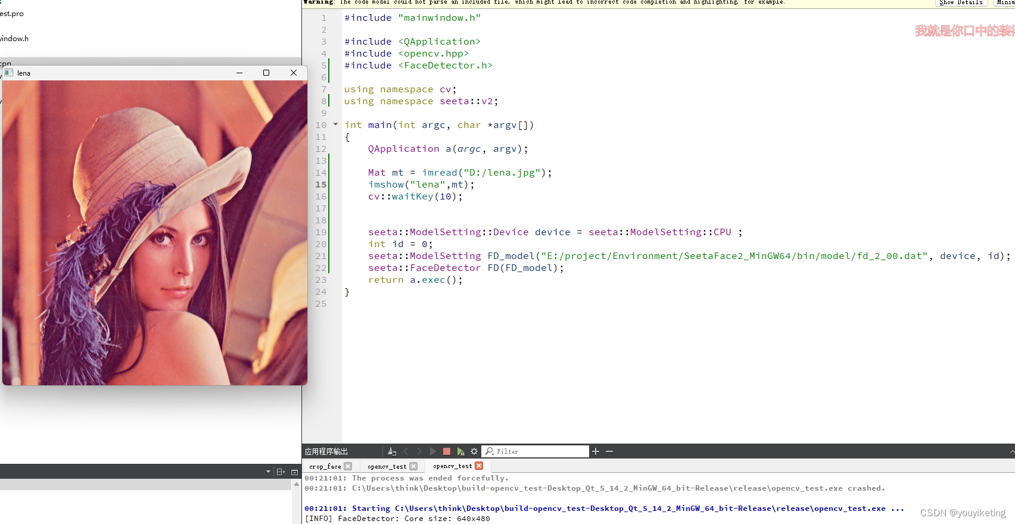Click the side pane scrollbar up arrow

tap(297, 484)
